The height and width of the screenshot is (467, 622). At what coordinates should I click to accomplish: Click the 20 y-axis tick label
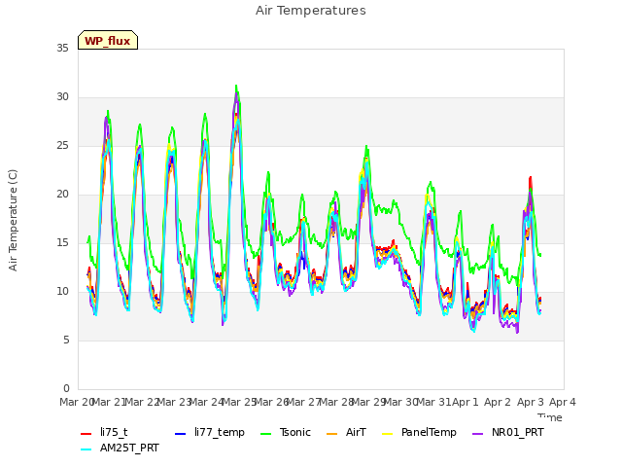pos(62,195)
